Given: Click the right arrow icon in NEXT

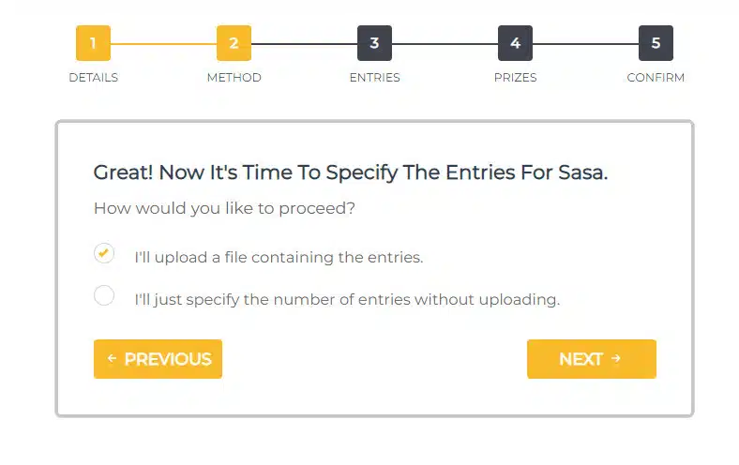Looking at the screenshot, I should pos(616,358).
